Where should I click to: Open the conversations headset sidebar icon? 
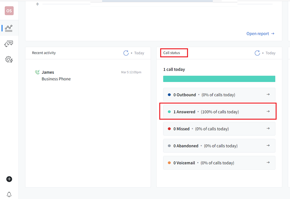coord(9,44)
